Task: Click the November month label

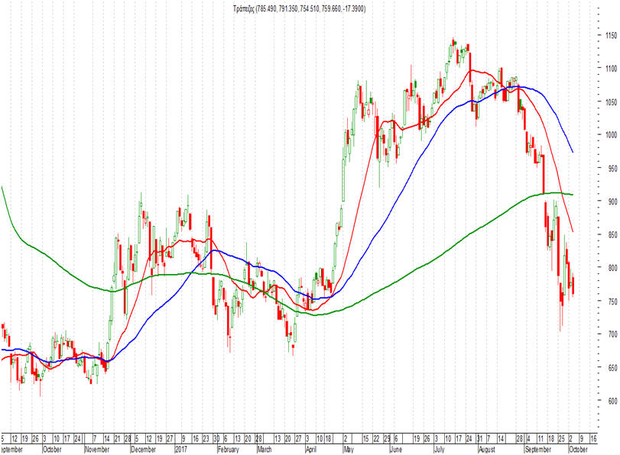Action: click(x=98, y=450)
